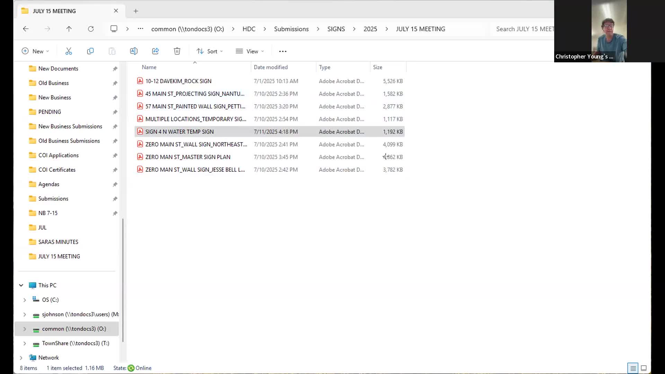Click the Cut scissors icon
The image size is (665, 374).
pos(69,51)
